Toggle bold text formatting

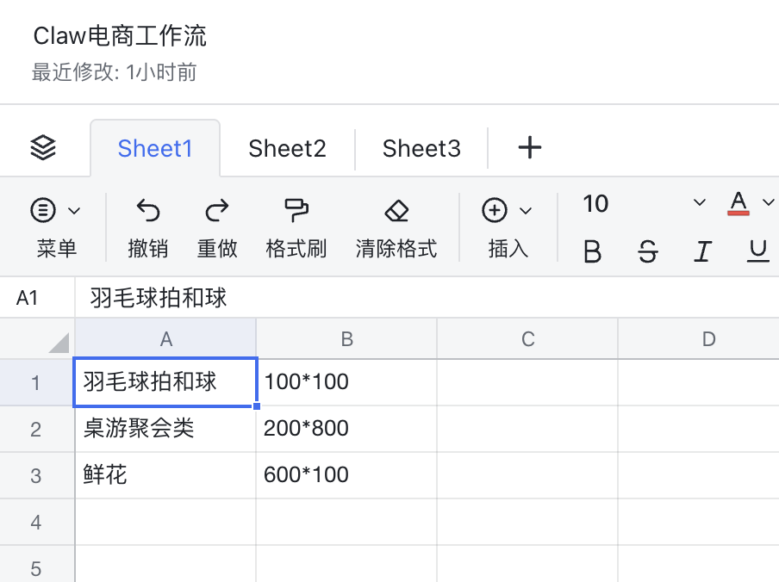tap(592, 251)
